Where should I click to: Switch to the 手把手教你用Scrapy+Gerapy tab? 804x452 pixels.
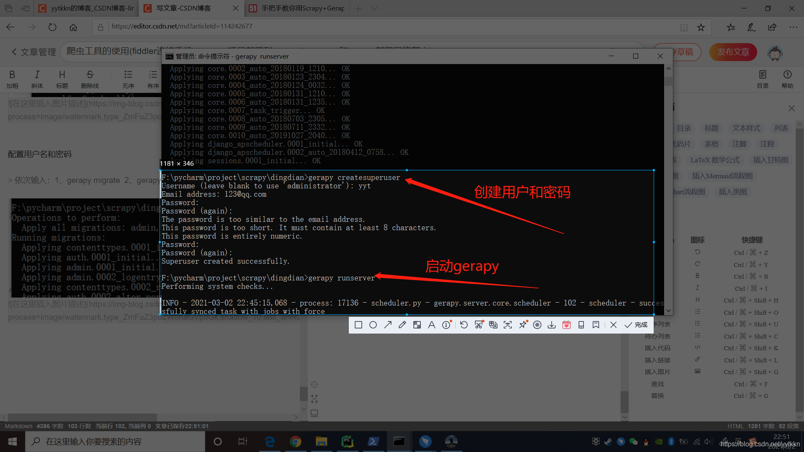click(x=296, y=8)
